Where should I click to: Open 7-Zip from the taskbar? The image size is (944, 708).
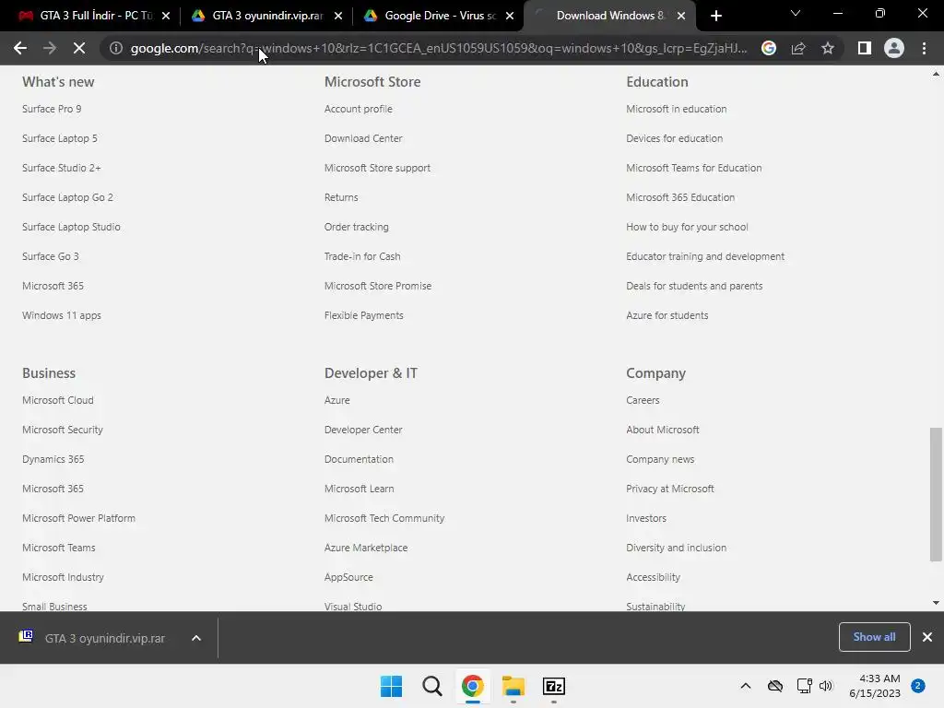click(554, 686)
